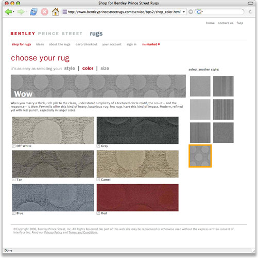
Task: Open the back button history dropdown arrow
Action: tap(13, 12)
